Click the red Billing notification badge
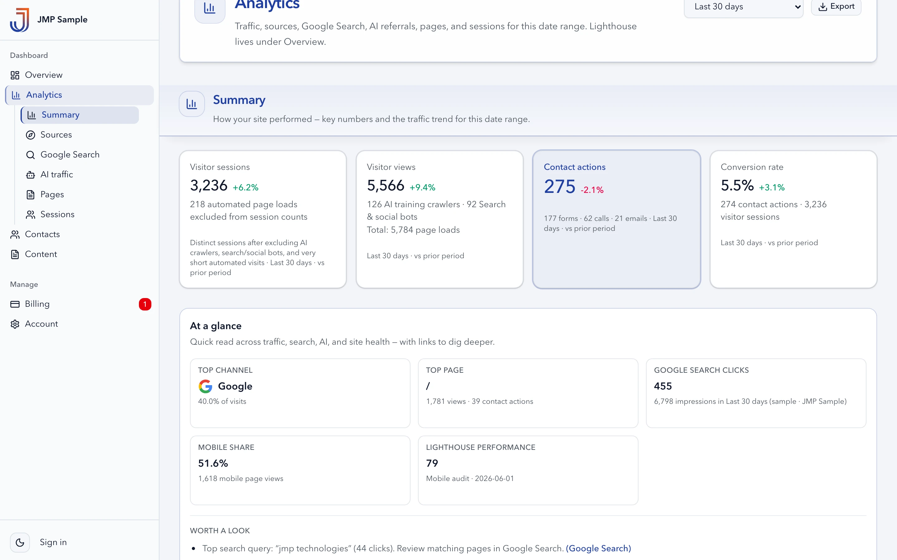Screen dimensions: 897x560 tap(145, 304)
